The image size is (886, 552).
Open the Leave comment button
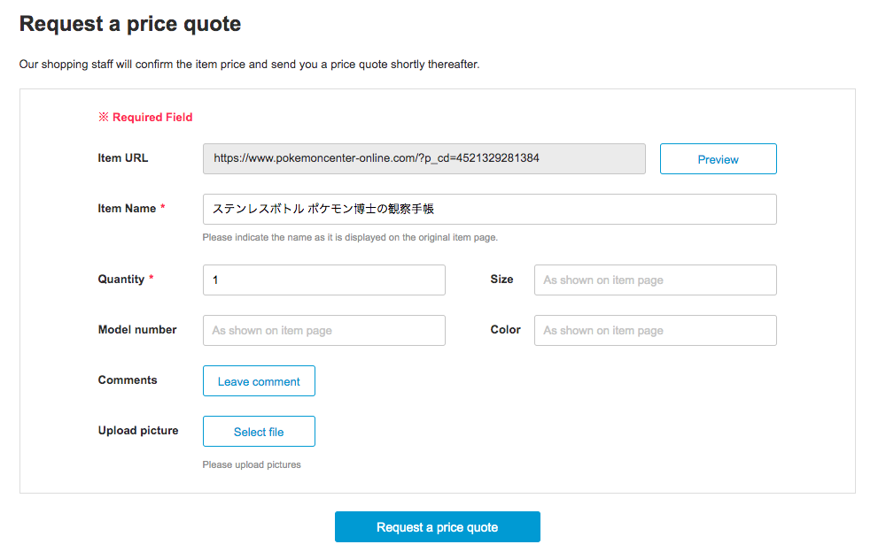click(259, 381)
